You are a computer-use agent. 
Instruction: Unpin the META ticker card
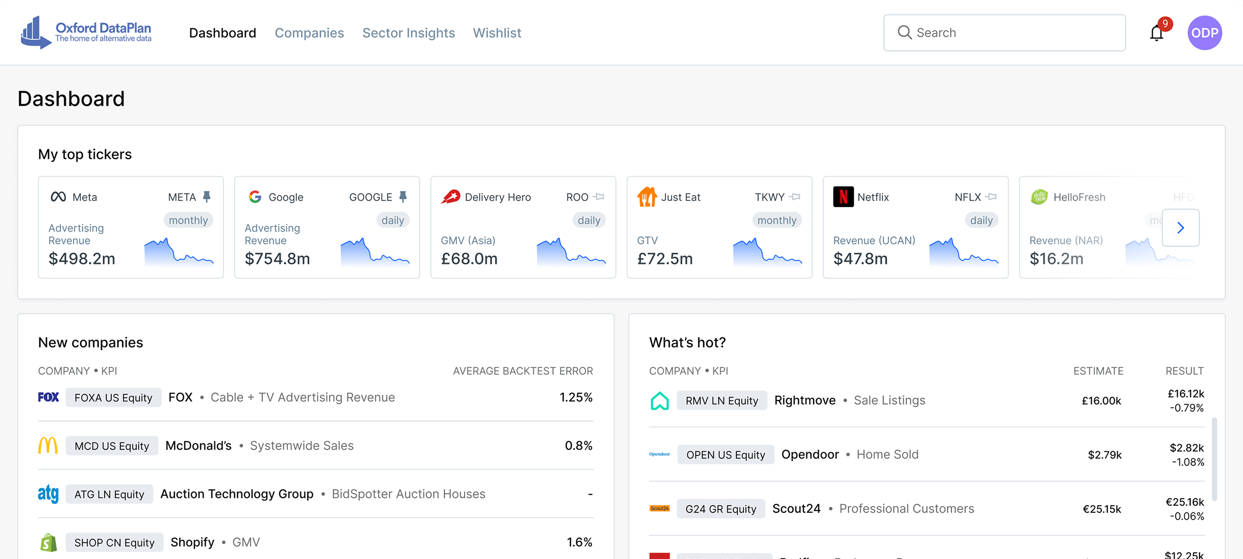pos(206,196)
